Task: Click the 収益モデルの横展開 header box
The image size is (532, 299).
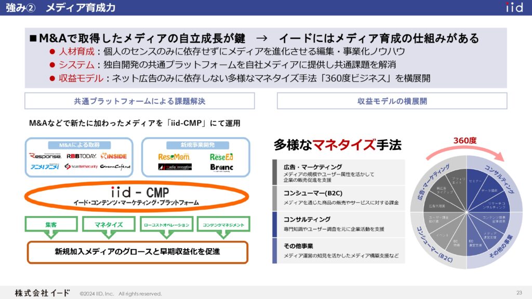Action: point(392,101)
